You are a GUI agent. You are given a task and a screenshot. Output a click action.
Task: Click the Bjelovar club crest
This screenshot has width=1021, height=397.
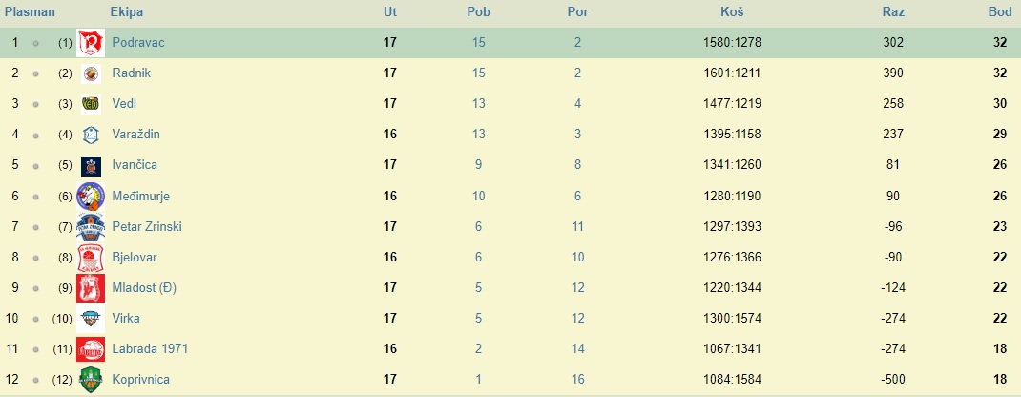pos(90,257)
